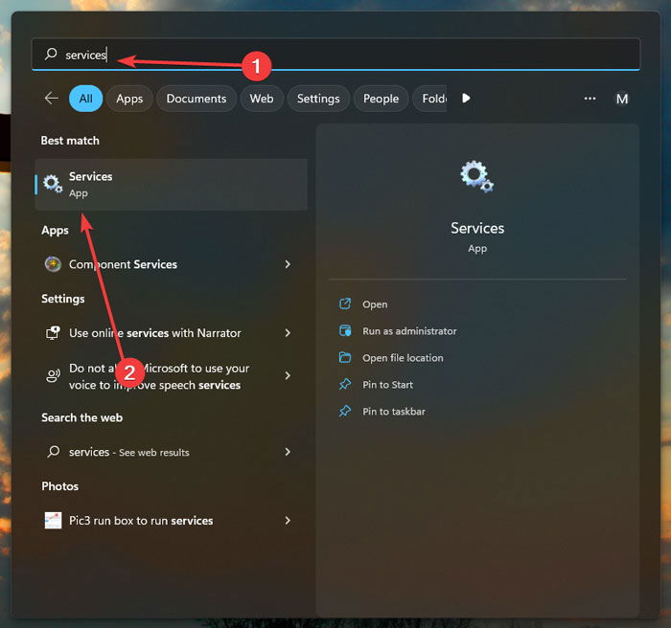The height and width of the screenshot is (628, 671).
Task: Open the Services app best match result
Action: tap(172, 184)
